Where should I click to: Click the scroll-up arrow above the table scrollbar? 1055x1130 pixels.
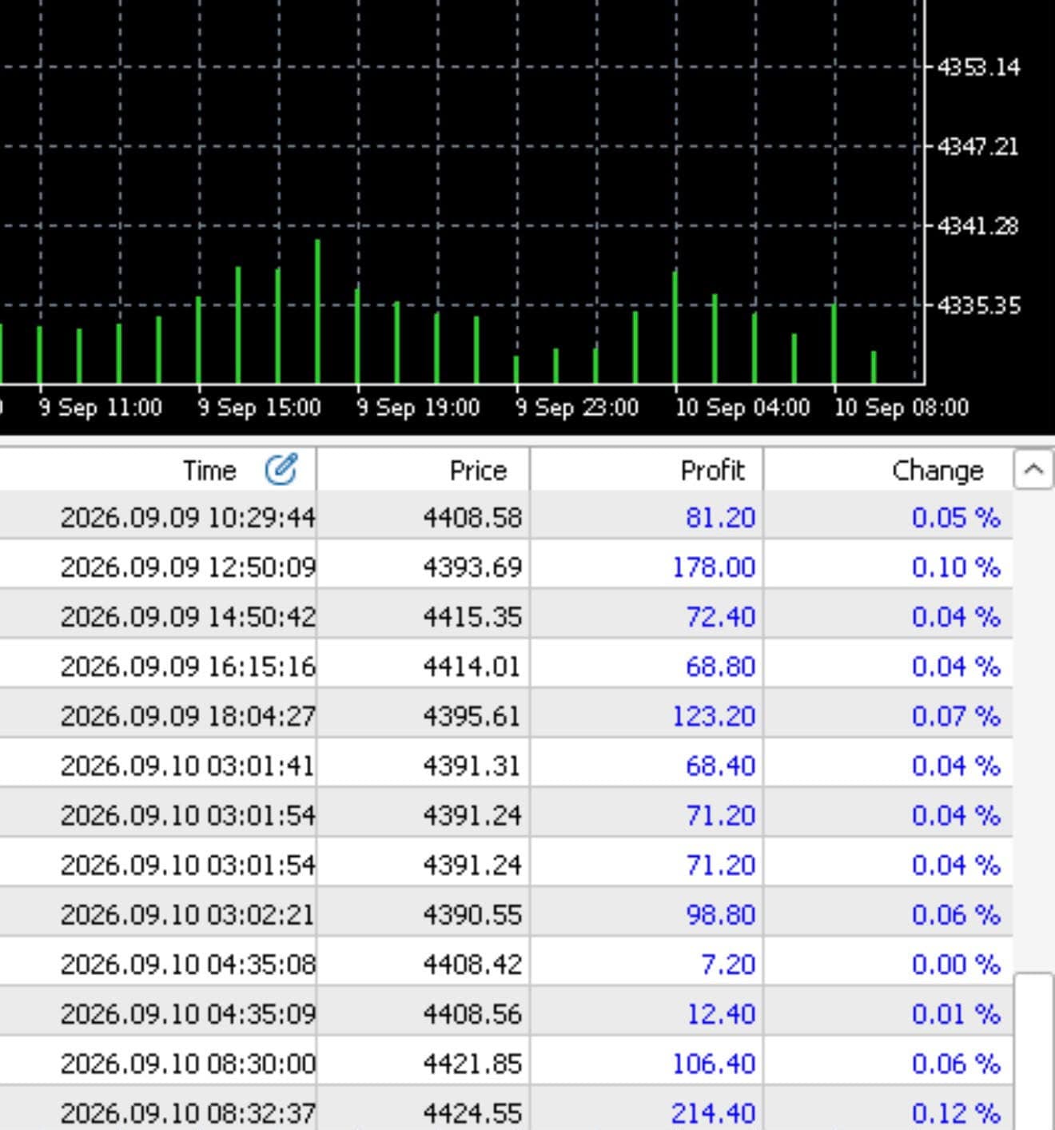tap(1033, 470)
